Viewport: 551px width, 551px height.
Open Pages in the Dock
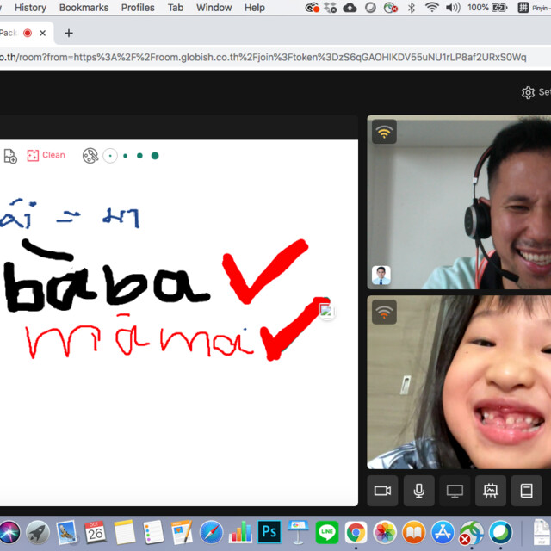[182, 532]
